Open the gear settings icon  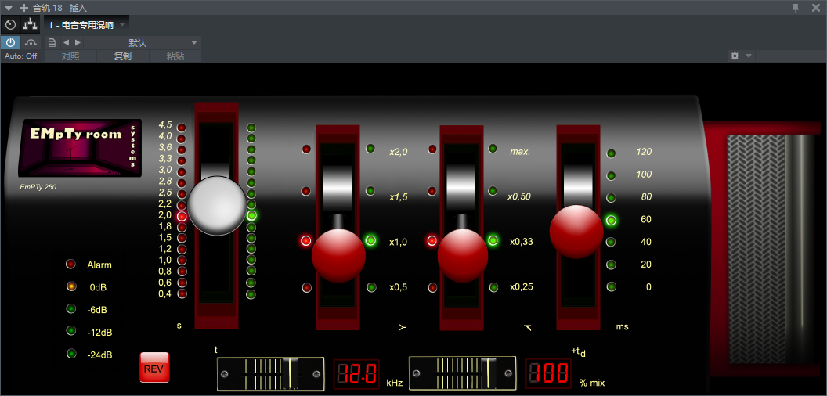click(x=735, y=56)
